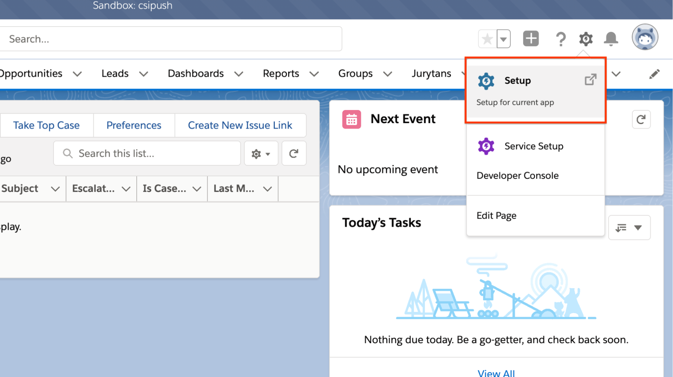Select Edit Page from settings menu
The width and height of the screenshot is (673, 377).
coord(497,215)
